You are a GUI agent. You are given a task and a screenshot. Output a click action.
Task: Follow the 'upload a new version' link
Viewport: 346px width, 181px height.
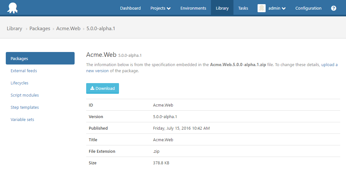click(329, 65)
